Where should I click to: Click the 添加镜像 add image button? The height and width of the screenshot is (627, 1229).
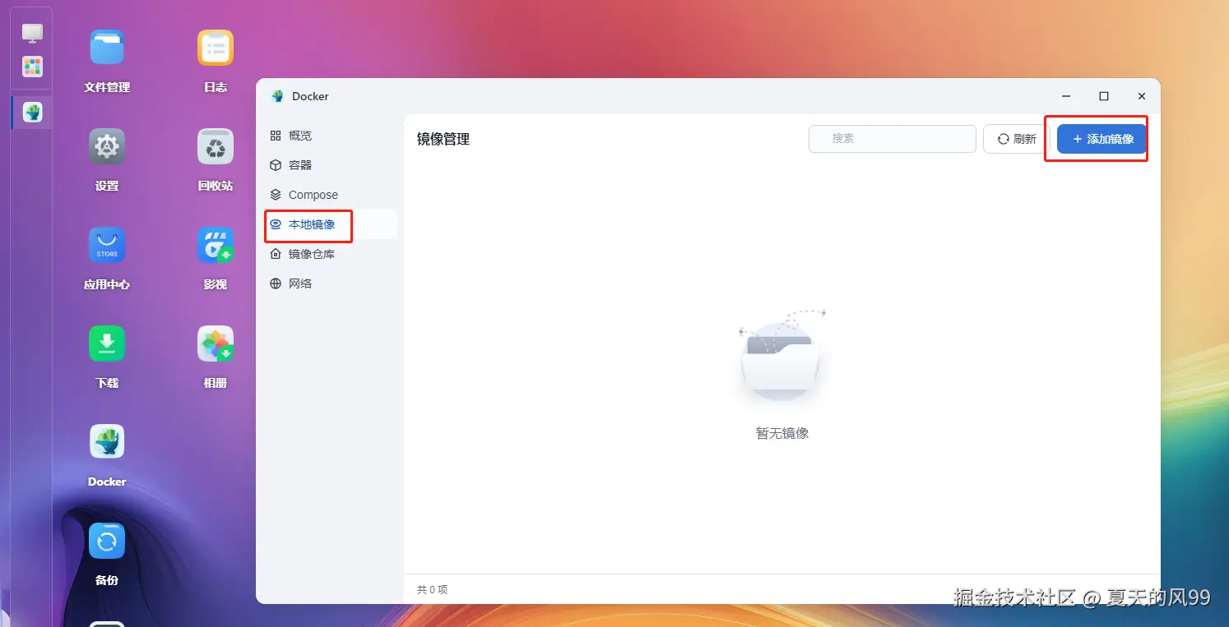click(1101, 139)
